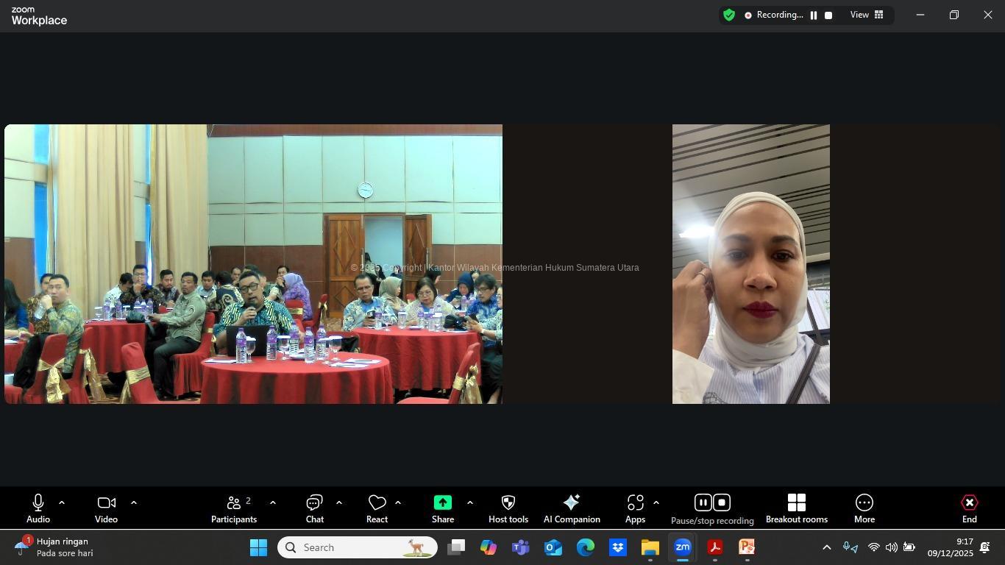Click End to leave the meeting
This screenshot has height=565, width=1005.
969,508
